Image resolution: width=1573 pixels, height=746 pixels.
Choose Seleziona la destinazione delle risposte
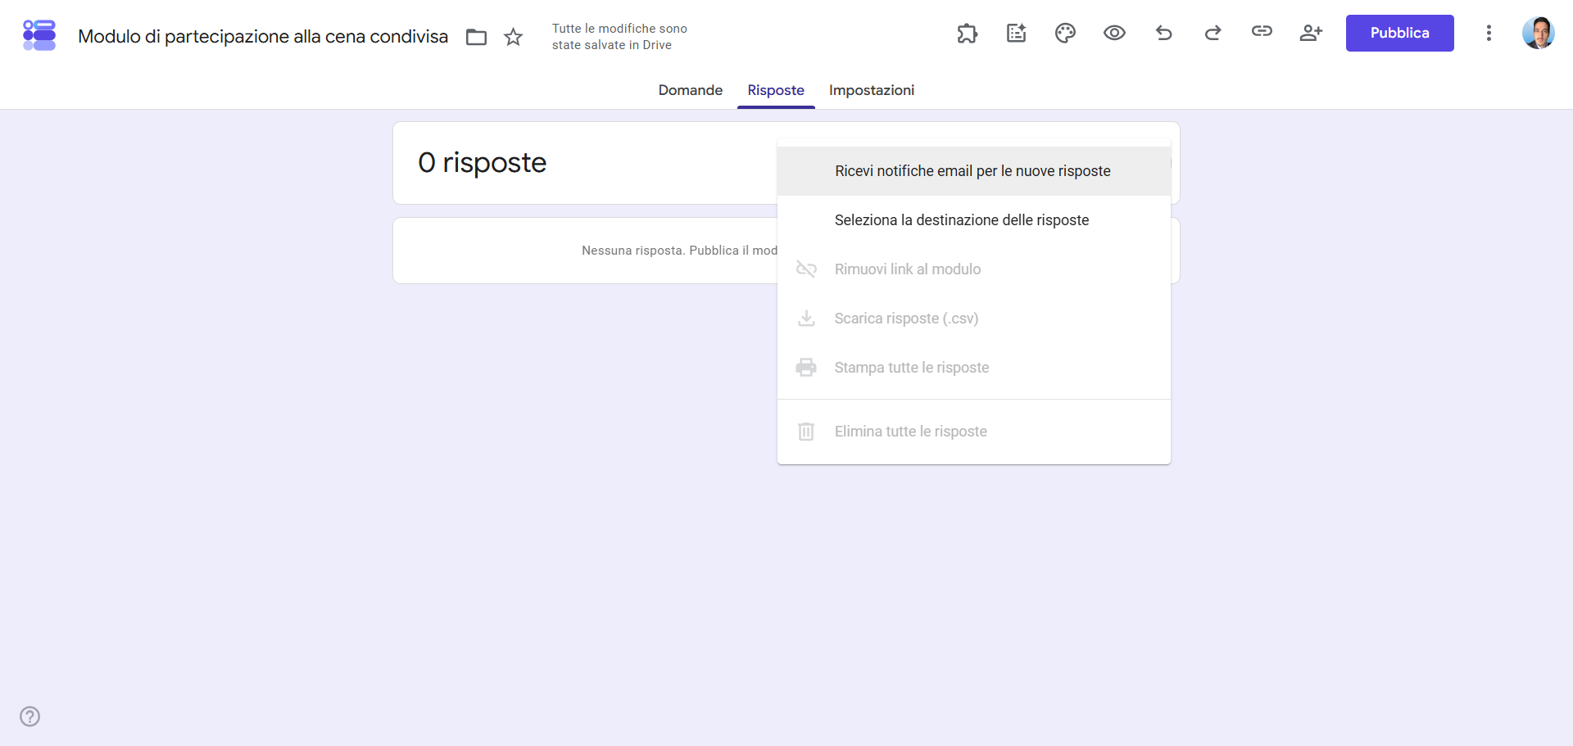tap(973, 220)
